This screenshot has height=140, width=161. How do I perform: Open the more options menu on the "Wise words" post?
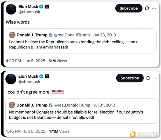154,8
